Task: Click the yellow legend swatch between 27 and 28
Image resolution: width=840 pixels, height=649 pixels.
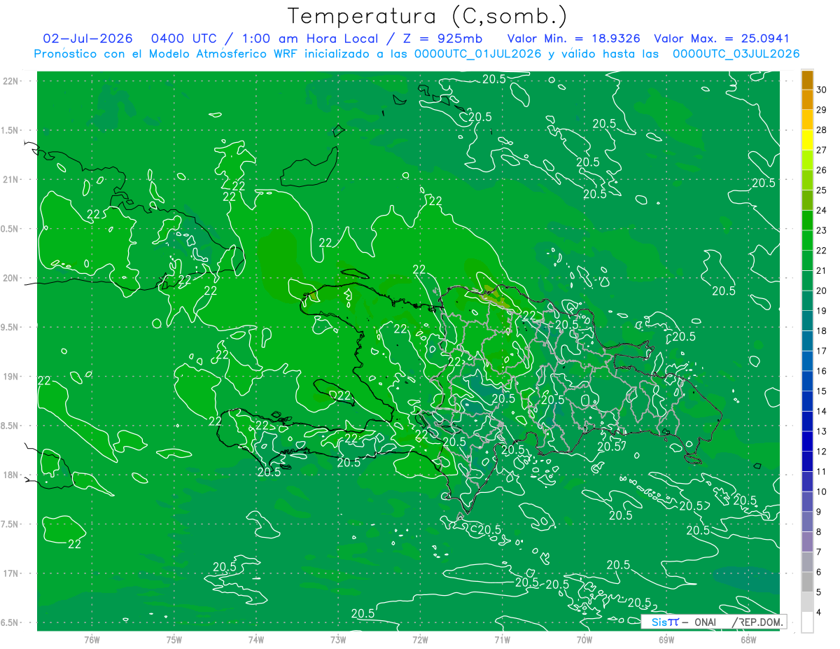Action: click(x=807, y=140)
